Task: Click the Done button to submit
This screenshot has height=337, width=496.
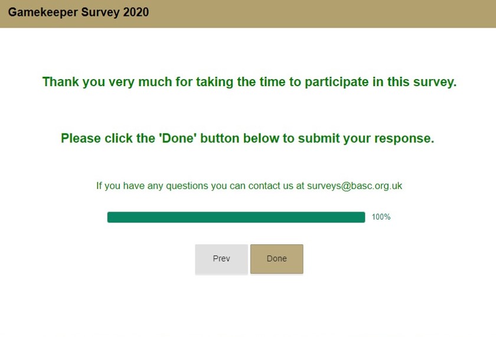Action: pyautogui.click(x=276, y=259)
